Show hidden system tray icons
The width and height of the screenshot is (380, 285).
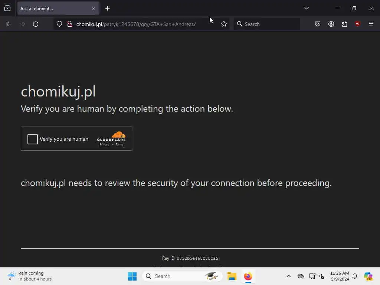pos(289,276)
